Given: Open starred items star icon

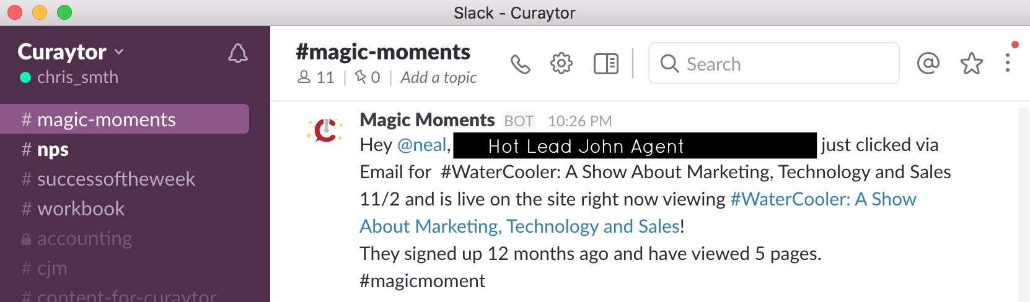Looking at the screenshot, I should [971, 63].
